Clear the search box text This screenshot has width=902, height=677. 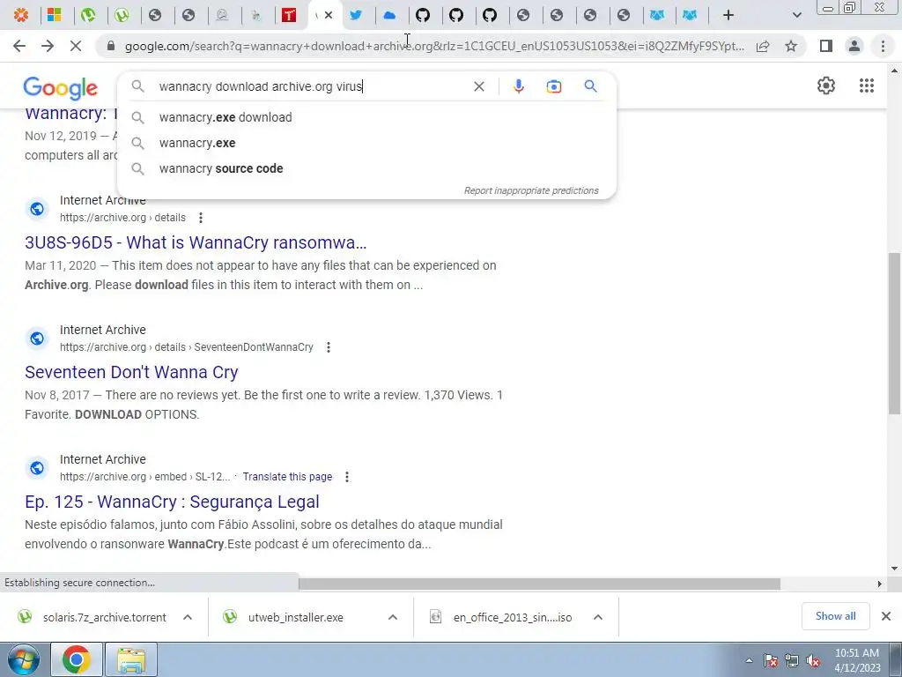(x=478, y=86)
